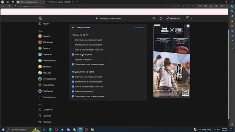This screenshot has height=132, width=235.
Task: Click the browser back arrow
Action: pos(3,6)
